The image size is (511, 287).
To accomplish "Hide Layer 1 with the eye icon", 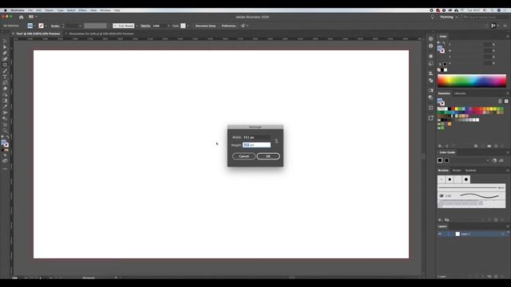I will click(440, 234).
